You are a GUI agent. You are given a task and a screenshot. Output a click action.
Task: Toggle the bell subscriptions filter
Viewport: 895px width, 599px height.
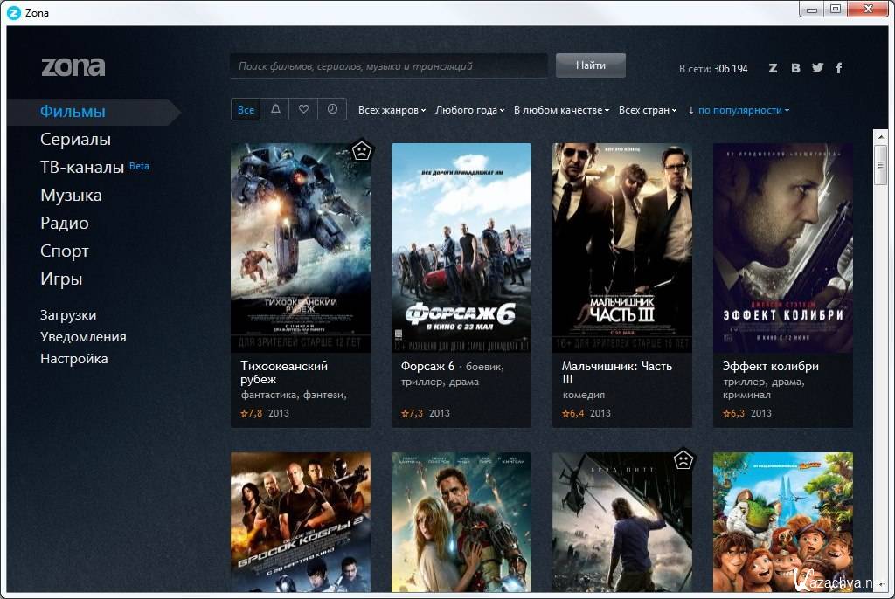pos(275,109)
